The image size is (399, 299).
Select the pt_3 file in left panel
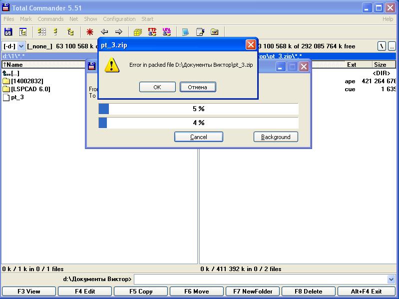coord(13,97)
